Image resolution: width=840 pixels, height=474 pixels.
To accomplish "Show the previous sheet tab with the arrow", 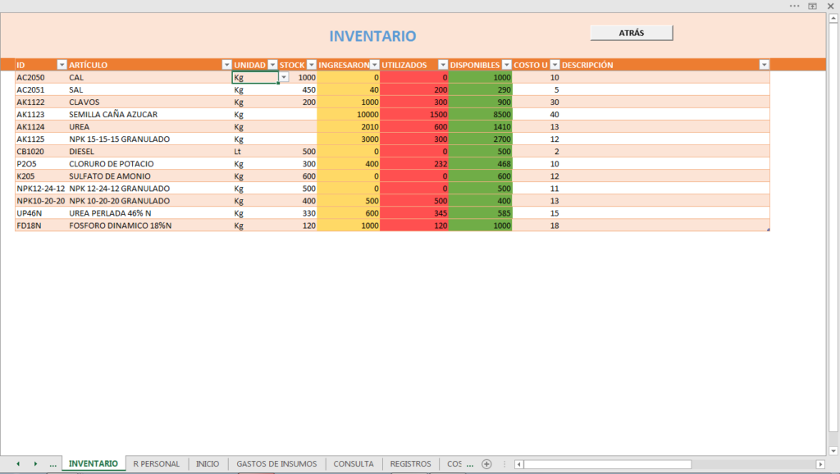I will click(18, 464).
